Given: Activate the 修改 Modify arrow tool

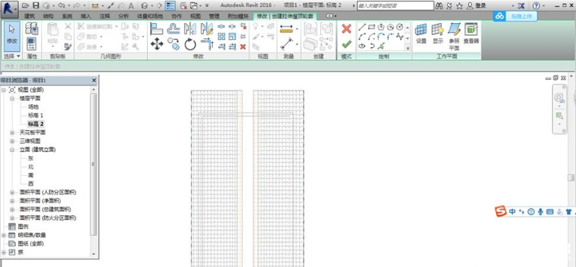Looking at the screenshot, I should click(12, 36).
